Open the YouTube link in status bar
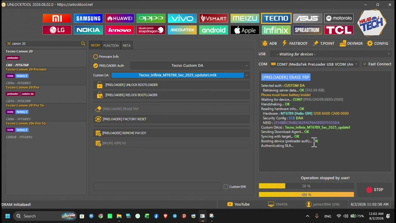Viewport: 396px width, 223px height. click(x=238, y=204)
